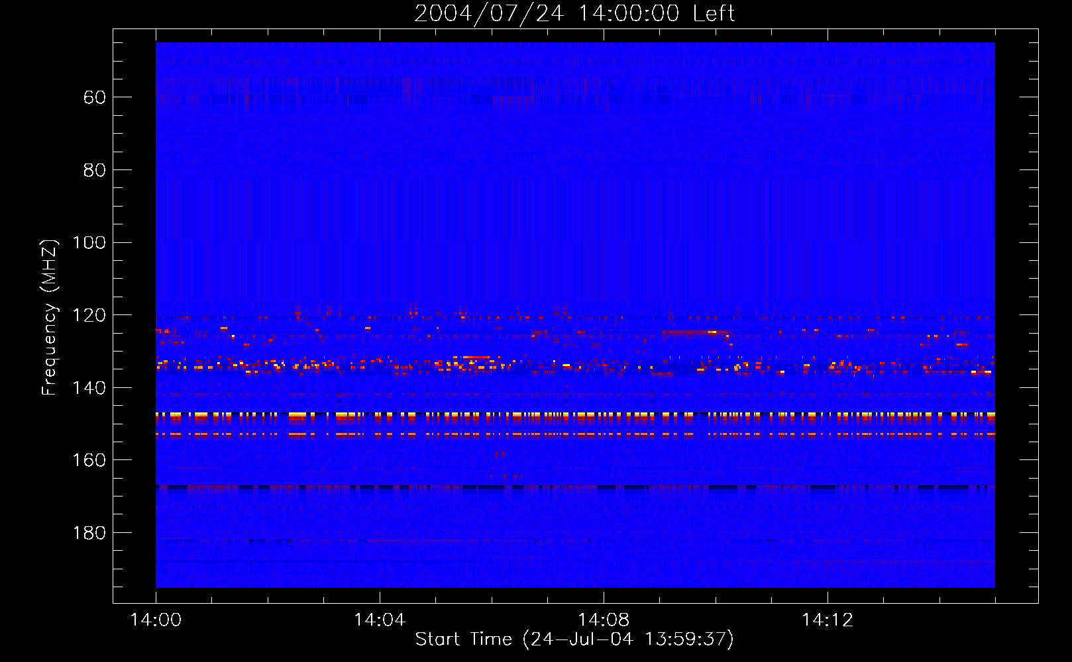Click the dark band near 167 MHz
1072x662 pixels.
(575, 488)
